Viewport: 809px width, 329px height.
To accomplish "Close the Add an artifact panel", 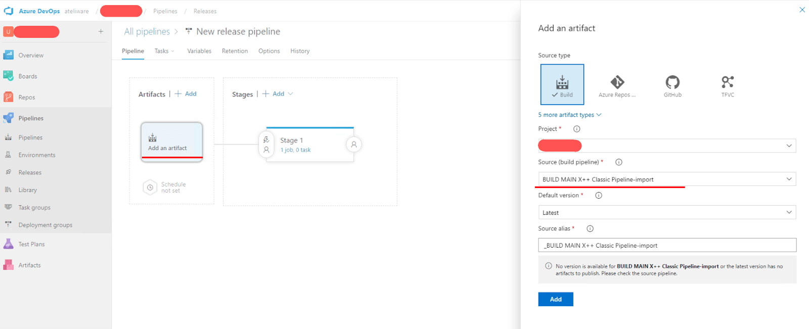I will tap(802, 10).
